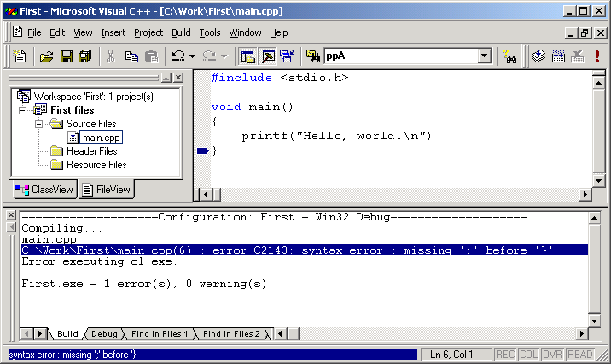This screenshot has height=364, width=611.
Task: Click the highlighted error C2143 line
Action: [x=305, y=250]
